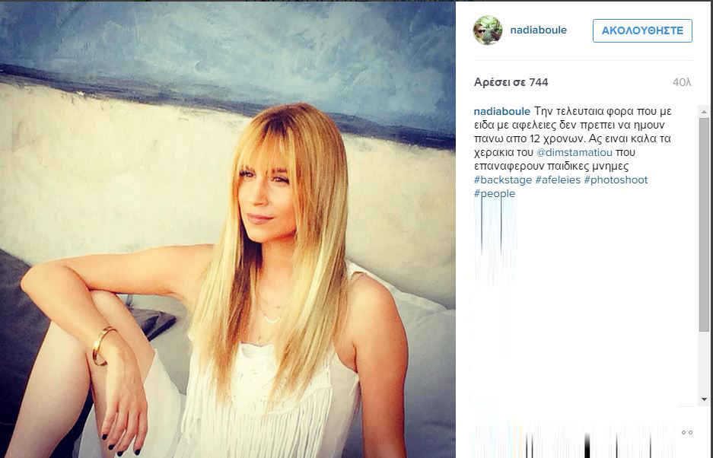Click the ΑΚΟΛΟΥΘΗΣΤΕ follow button
This screenshot has width=713, height=458.
[x=642, y=30]
